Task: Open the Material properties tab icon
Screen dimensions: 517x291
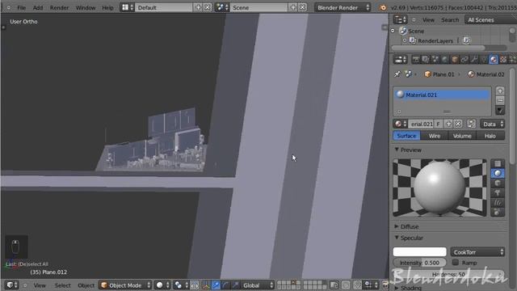Action: (494, 59)
